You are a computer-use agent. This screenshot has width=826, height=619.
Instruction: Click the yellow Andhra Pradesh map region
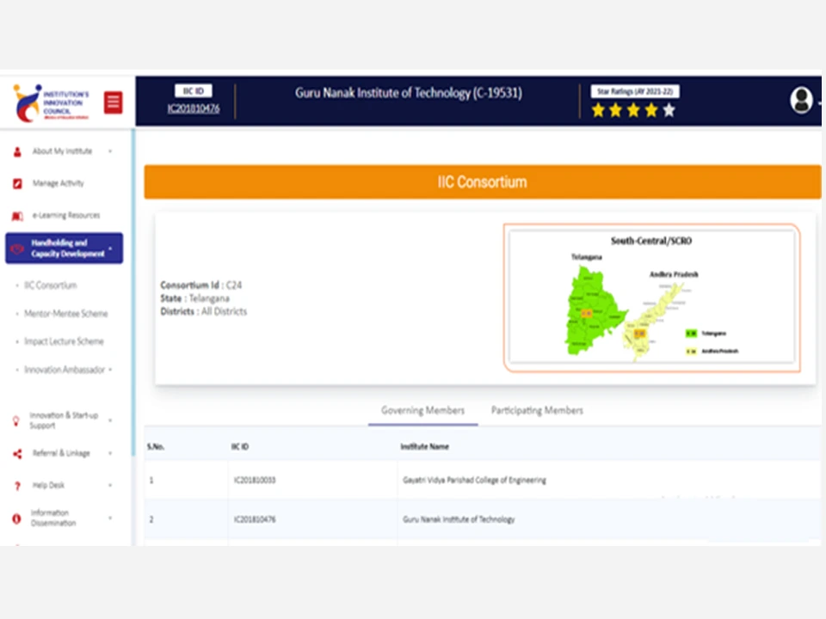[x=651, y=322]
